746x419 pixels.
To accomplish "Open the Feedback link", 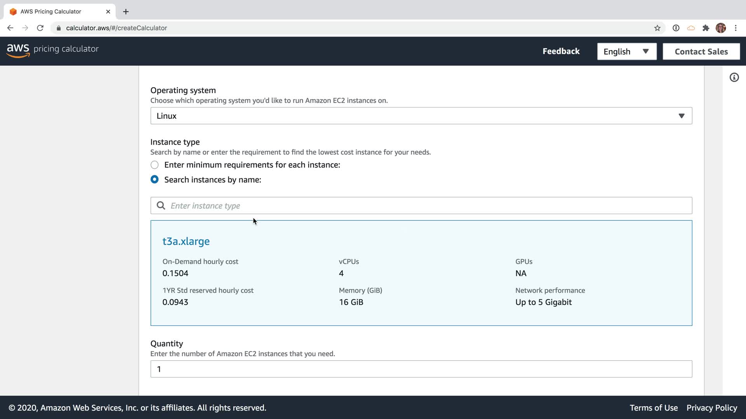I will point(561,51).
